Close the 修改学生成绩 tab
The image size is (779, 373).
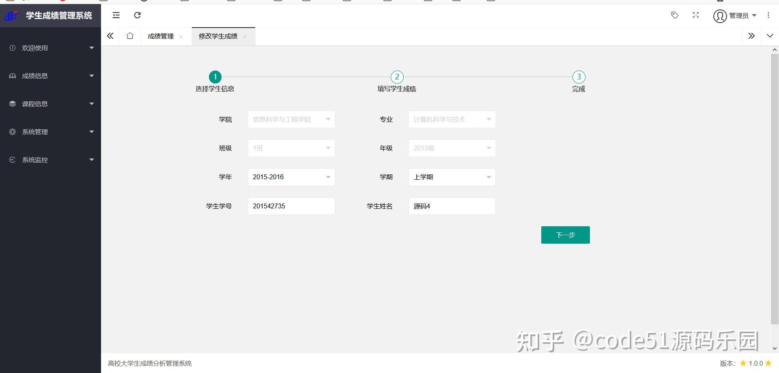[x=245, y=36]
